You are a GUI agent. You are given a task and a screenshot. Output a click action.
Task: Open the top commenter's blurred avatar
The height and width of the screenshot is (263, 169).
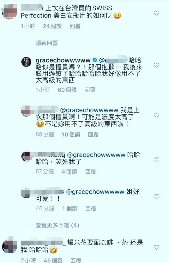click(10, 12)
